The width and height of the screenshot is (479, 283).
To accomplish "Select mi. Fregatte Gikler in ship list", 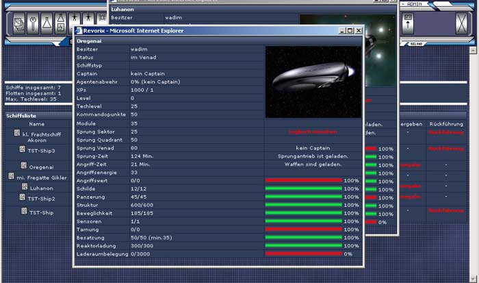I will 41,177.
